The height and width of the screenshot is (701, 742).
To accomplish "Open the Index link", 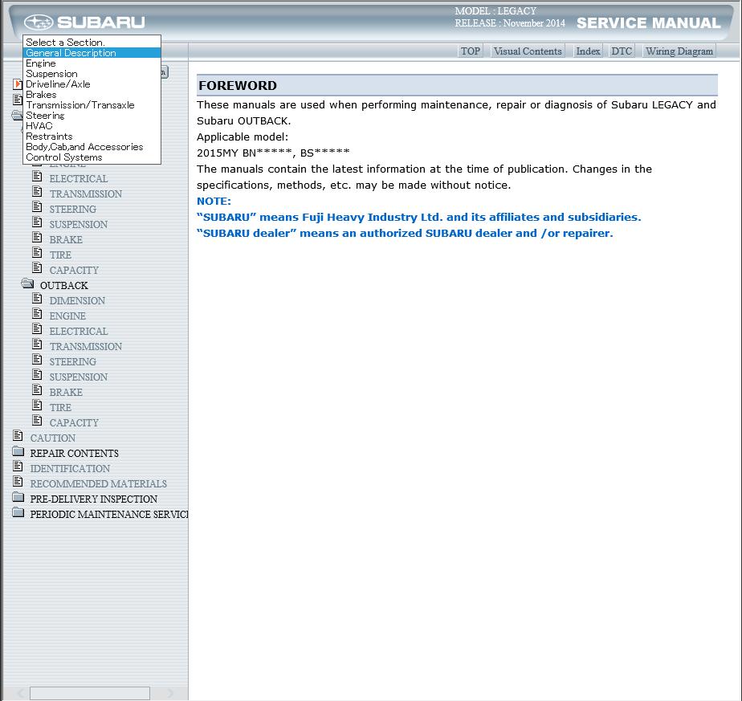I will click(588, 51).
